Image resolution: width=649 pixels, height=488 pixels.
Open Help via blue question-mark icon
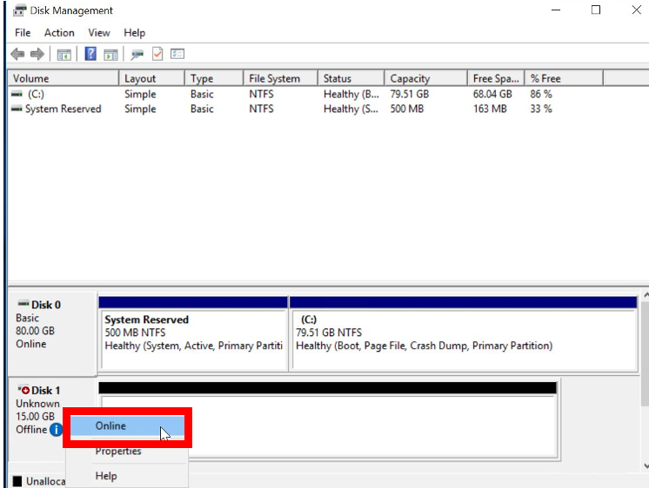(90, 54)
